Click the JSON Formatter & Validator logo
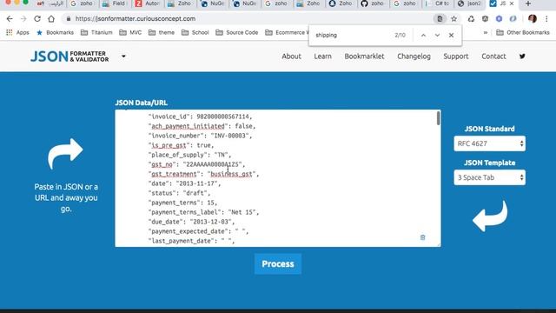Image resolution: width=556 pixels, height=313 pixels. pyautogui.click(x=69, y=56)
